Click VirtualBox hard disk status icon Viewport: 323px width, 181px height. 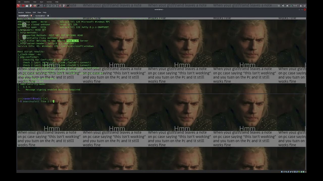pos(282,172)
